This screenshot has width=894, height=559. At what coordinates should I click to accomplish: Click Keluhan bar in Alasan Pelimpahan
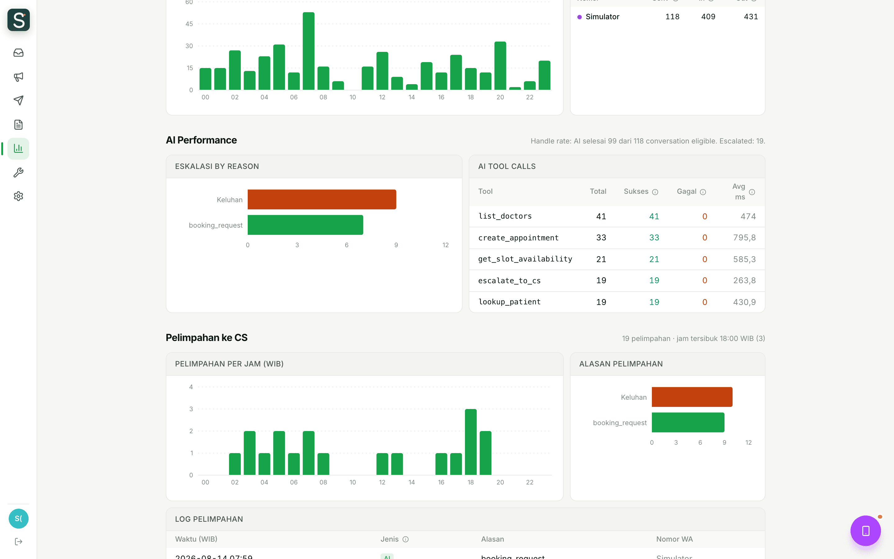[692, 397]
